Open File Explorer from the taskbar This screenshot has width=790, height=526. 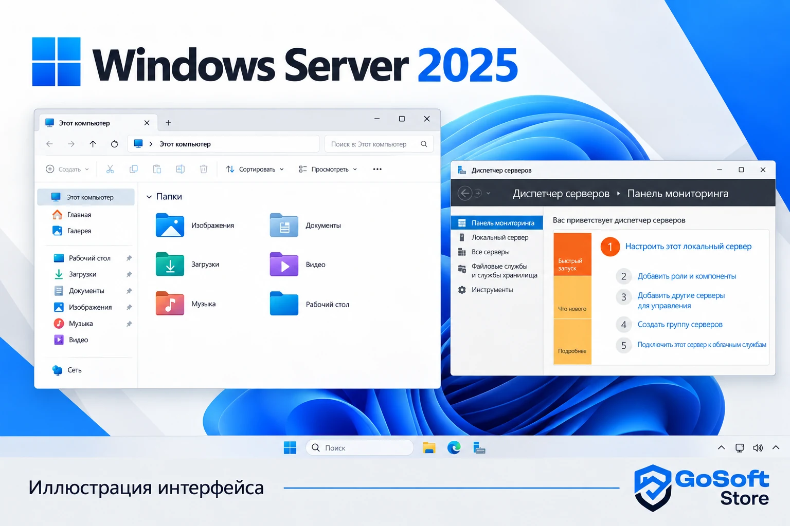pos(429,447)
